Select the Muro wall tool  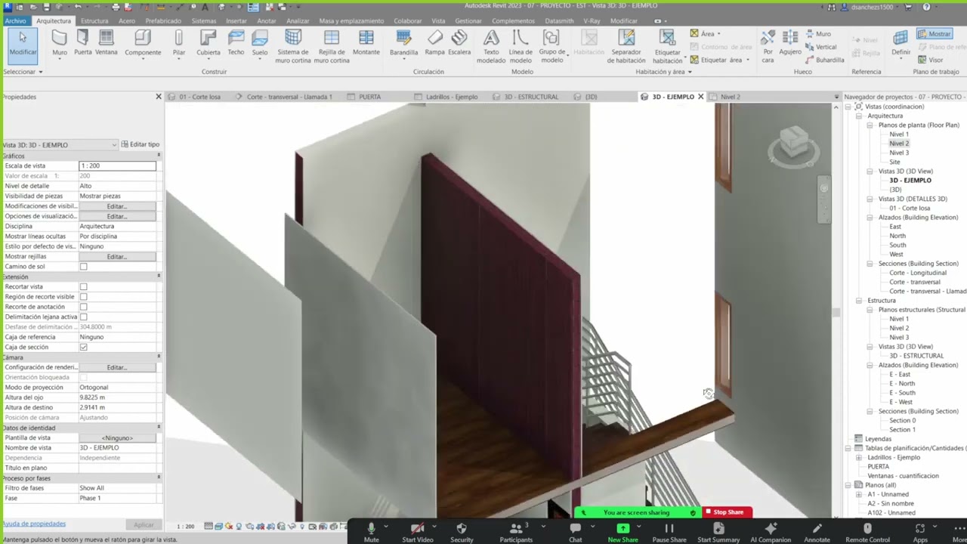(x=60, y=43)
